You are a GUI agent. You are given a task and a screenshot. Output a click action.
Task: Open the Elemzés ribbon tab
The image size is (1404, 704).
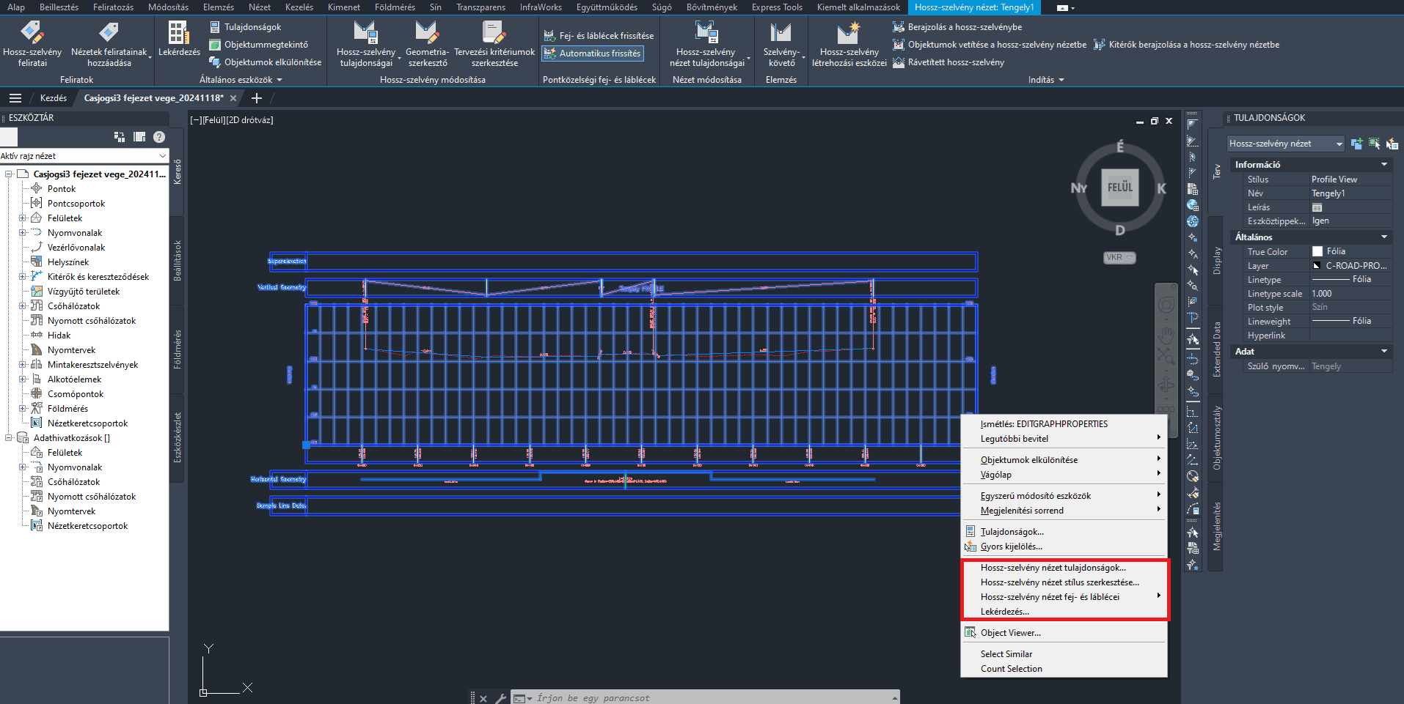pyautogui.click(x=219, y=7)
